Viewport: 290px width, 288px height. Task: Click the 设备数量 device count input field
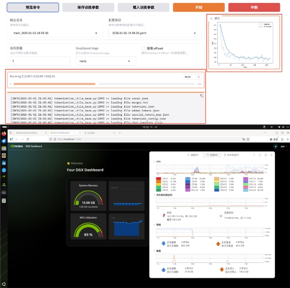[x=39, y=61]
